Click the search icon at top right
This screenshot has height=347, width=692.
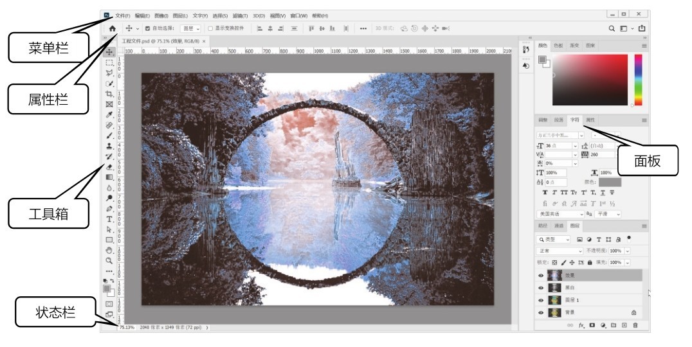click(612, 28)
